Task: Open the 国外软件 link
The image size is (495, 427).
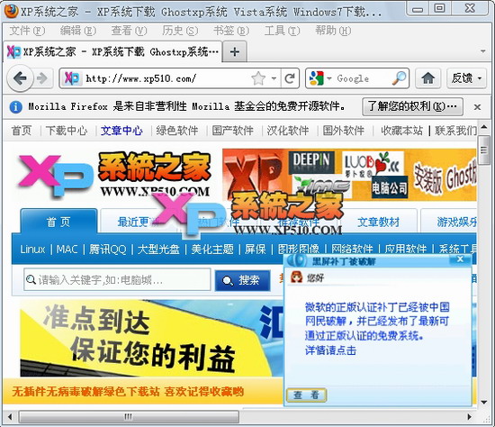Action: [x=344, y=131]
